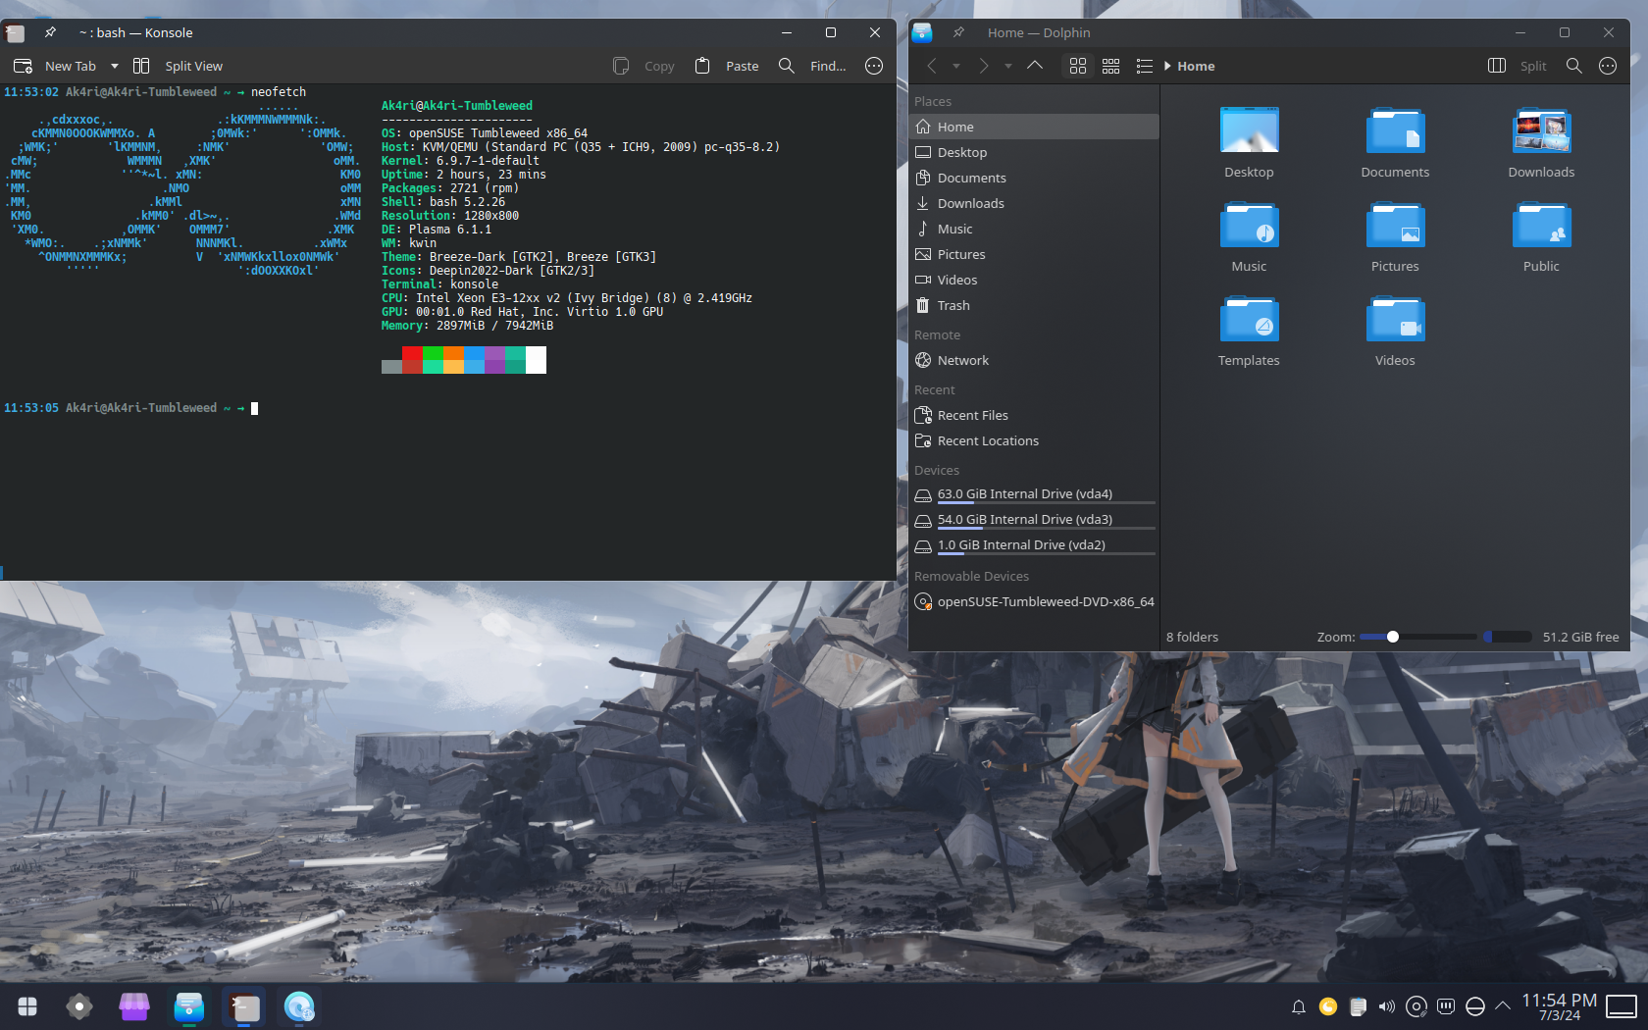
Task: Select Home in Places panel
Action: point(1034,127)
